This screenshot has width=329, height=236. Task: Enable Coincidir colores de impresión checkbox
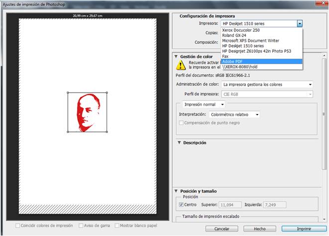pyautogui.click(x=17, y=226)
